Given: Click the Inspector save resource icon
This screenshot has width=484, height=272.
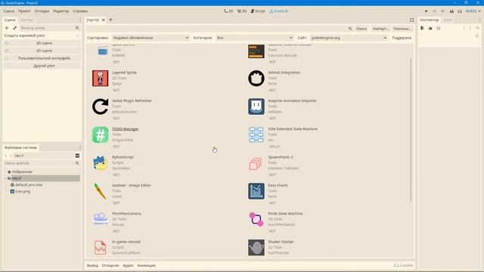Looking at the screenshot, I should point(439,28).
